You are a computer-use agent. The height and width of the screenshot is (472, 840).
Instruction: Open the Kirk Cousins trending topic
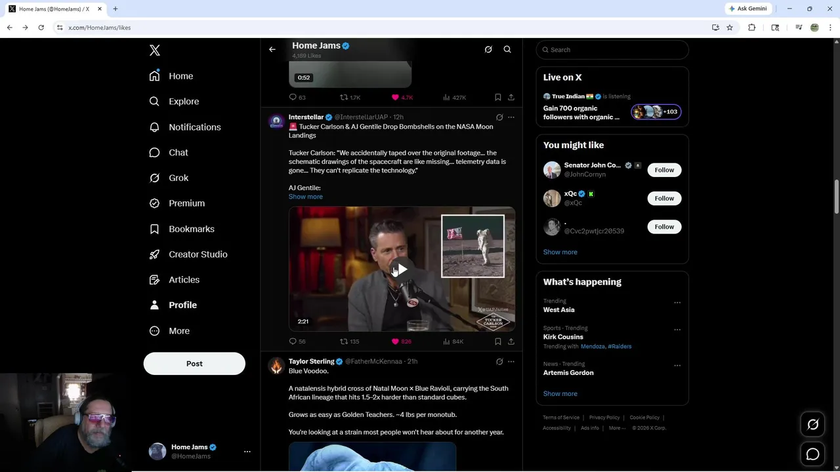(563, 337)
